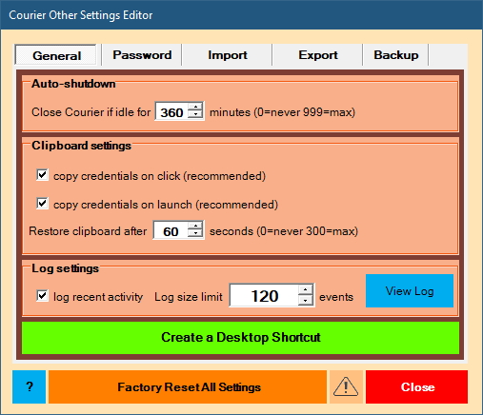The width and height of the screenshot is (483, 415).
Task: Select the Backup tab
Action: [x=395, y=55]
